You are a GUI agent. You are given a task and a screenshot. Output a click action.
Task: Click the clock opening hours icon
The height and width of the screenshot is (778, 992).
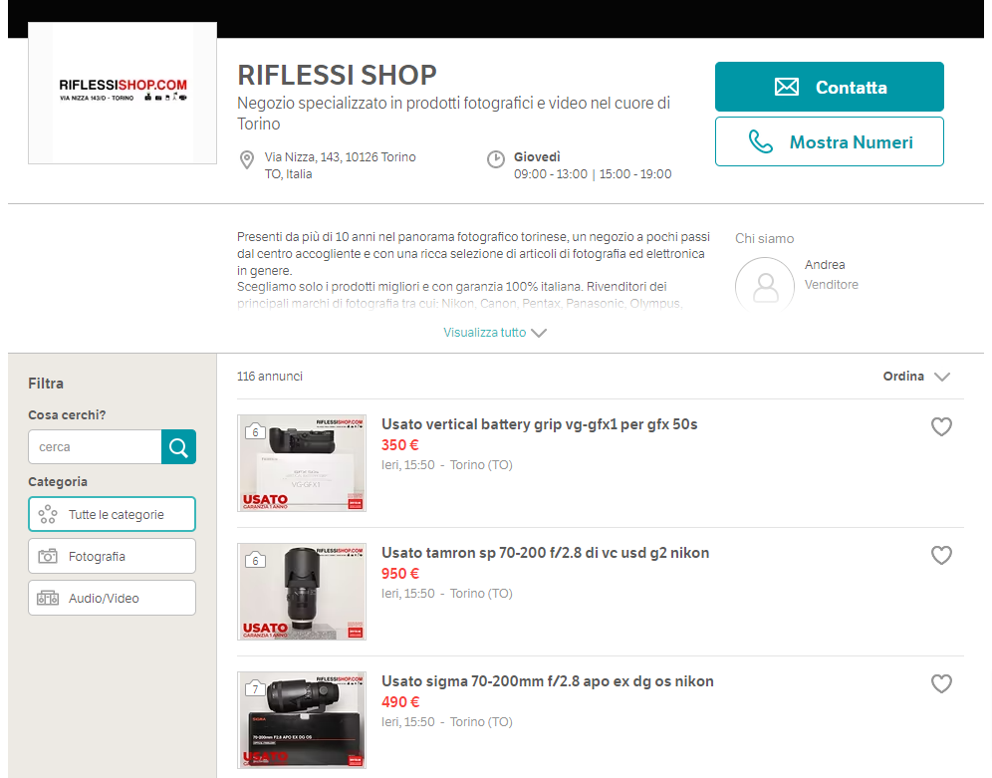496,159
